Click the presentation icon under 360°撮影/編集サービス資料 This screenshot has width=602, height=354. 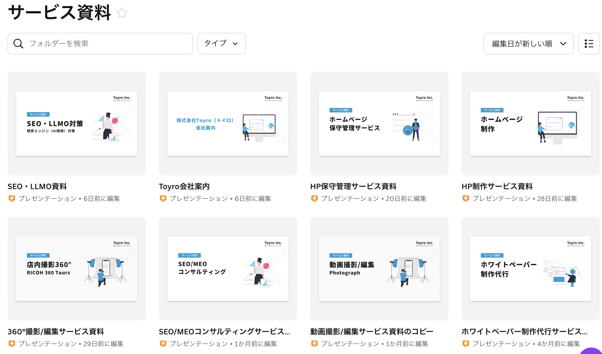[x=12, y=344]
